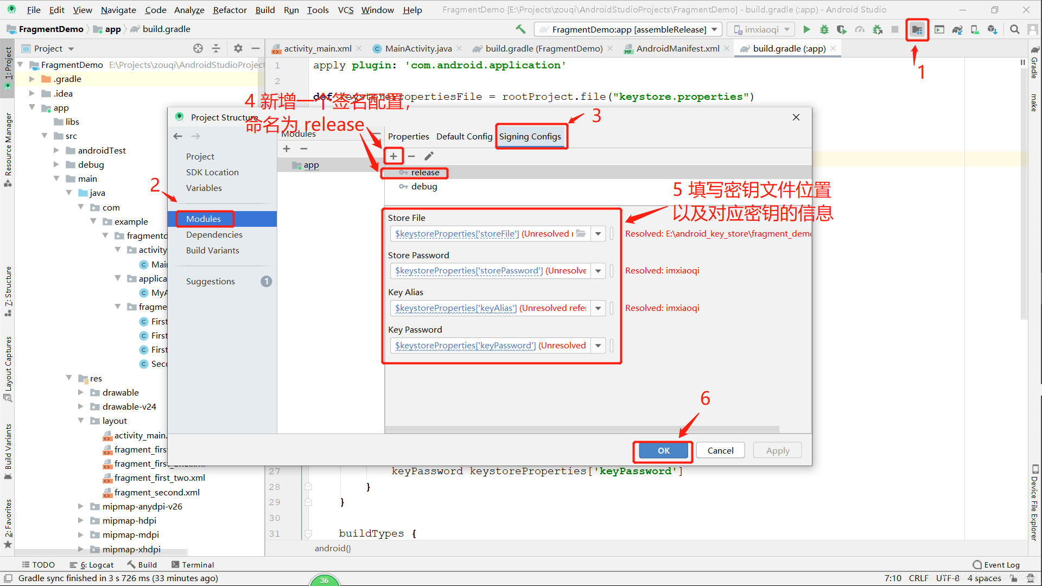
Task: Open Search Everywhere magnifier icon
Action: (1014, 30)
